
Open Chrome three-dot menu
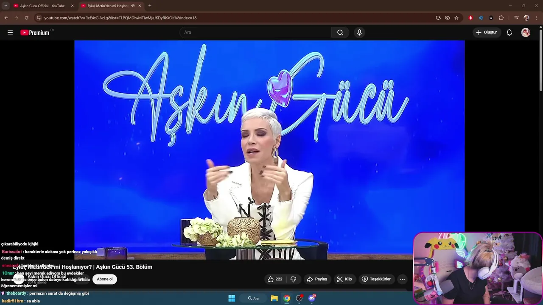click(x=537, y=18)
